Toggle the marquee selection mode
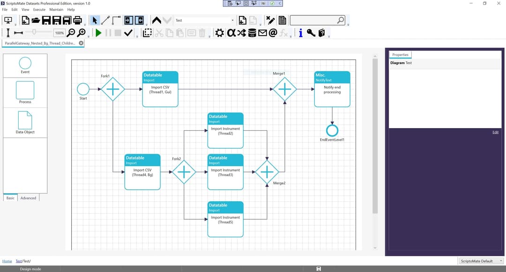Viewport: 506px width, 272px height. point(147,33)
